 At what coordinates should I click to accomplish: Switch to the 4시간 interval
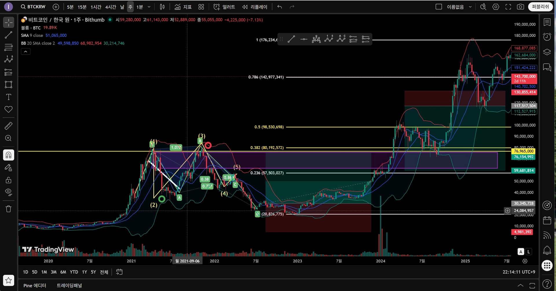(111, 7)
